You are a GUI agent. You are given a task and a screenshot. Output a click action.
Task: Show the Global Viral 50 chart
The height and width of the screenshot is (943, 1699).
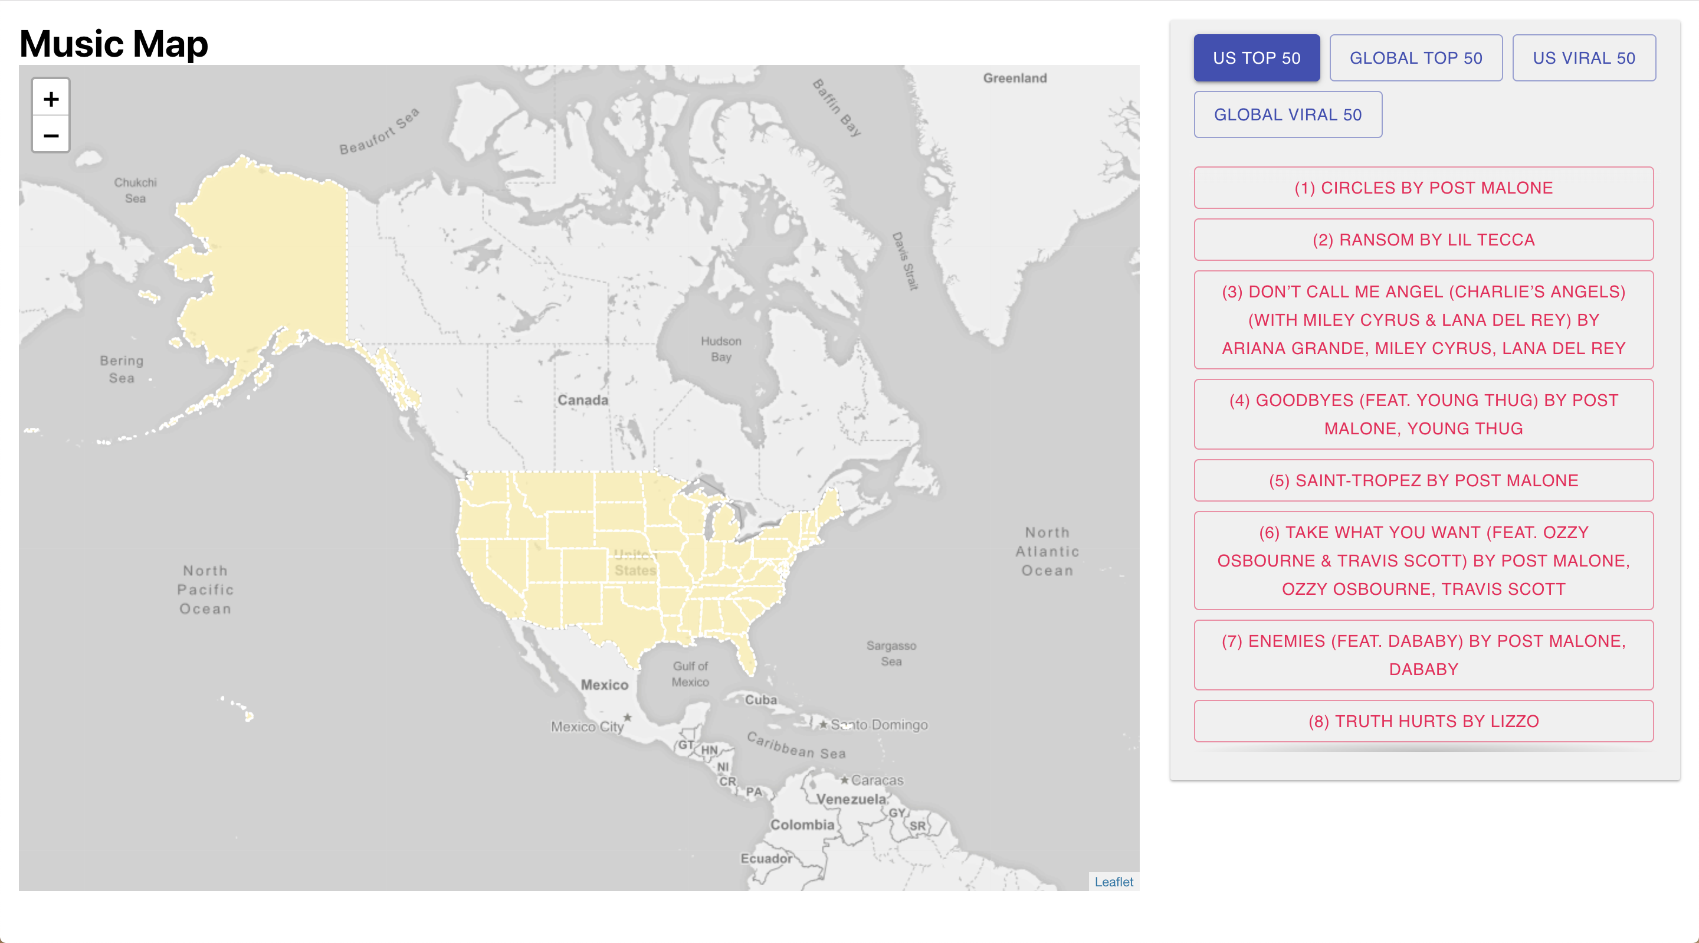[x=1287, y=115]
